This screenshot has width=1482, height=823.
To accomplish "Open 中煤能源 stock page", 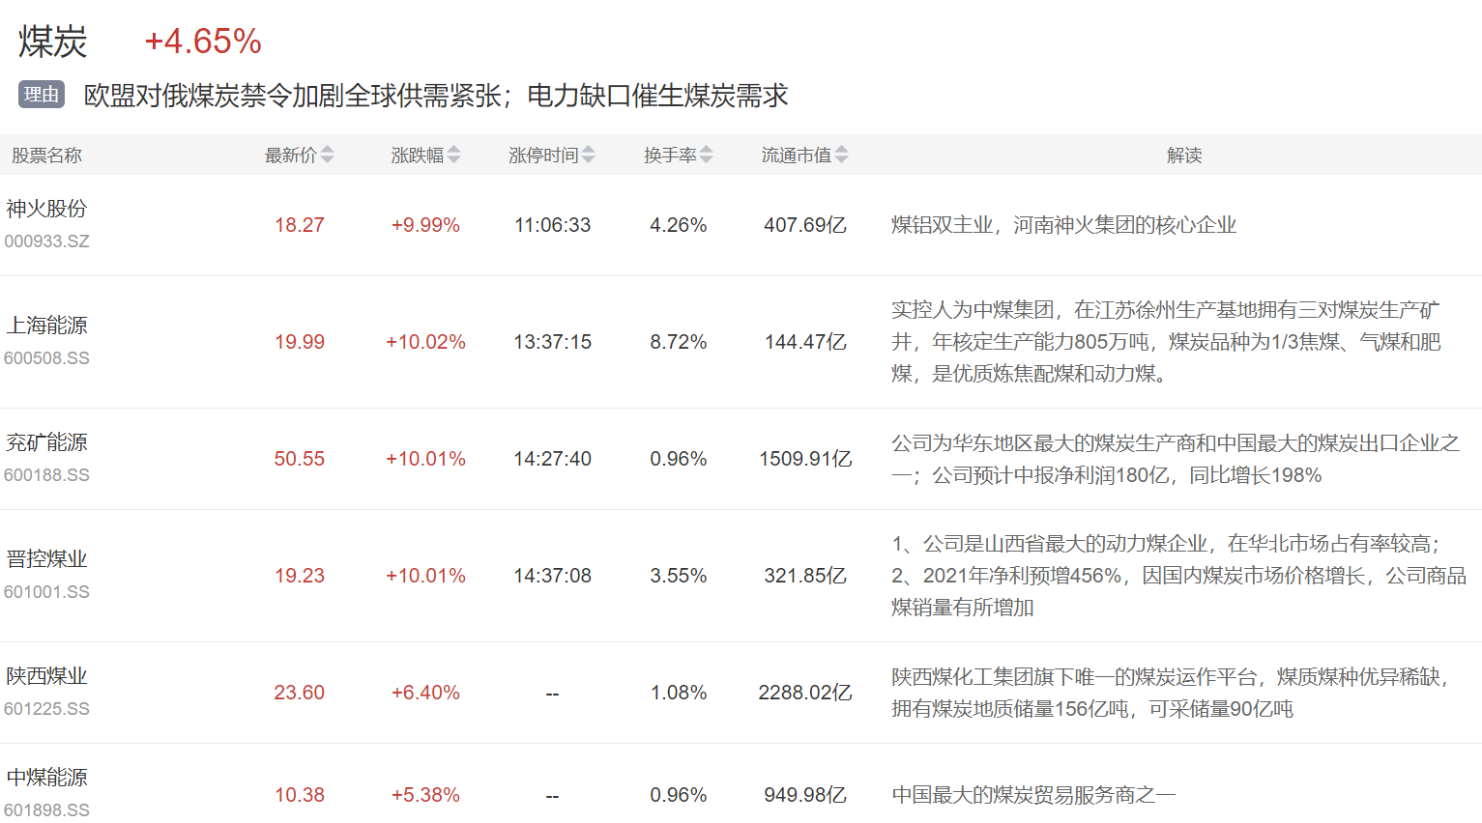I will coord(46,778).
